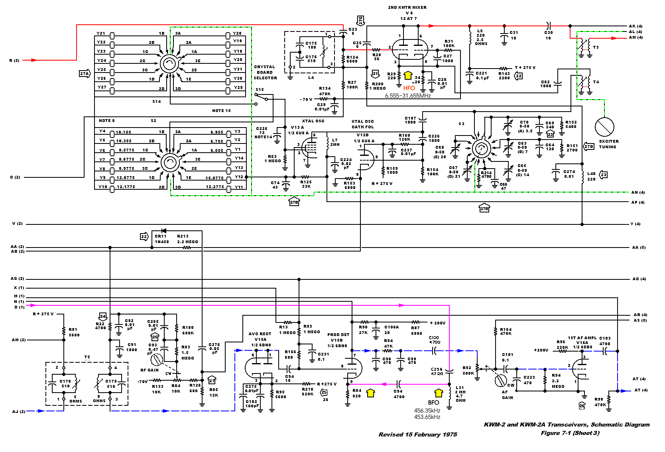Click the T5 dashed transformer box
Viewport: 665px width, 452px height.
(87, 384)
